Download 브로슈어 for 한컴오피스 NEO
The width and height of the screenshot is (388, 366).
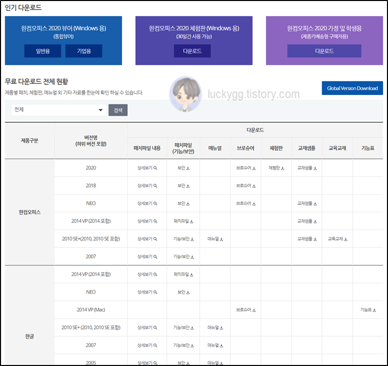point(246,204)
